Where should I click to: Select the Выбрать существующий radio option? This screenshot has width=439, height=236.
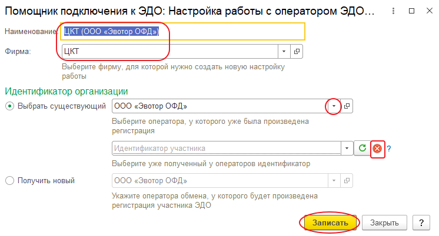[9, 106]
